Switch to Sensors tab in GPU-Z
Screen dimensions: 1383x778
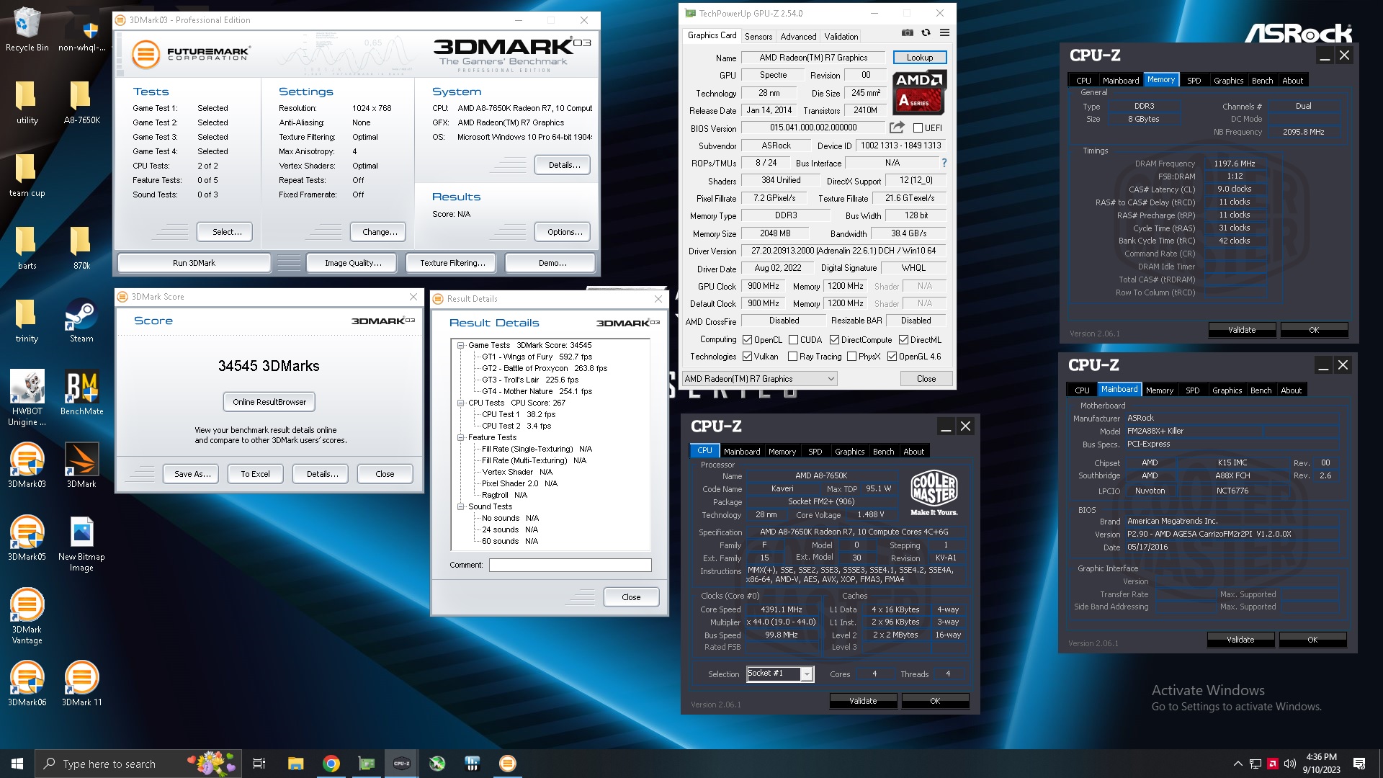tap(758, 36)
